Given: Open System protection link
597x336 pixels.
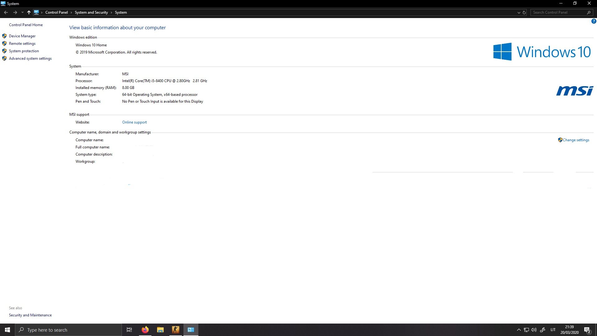Looking at the screenshot, I should [24, 51].
